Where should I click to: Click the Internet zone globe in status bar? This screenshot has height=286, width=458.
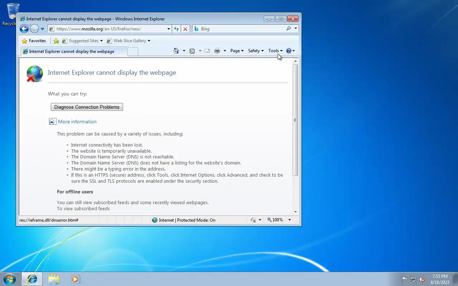click(155, 220)
